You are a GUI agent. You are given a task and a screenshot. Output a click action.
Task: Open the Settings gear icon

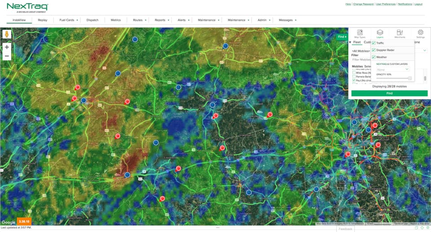pos(420,34)
